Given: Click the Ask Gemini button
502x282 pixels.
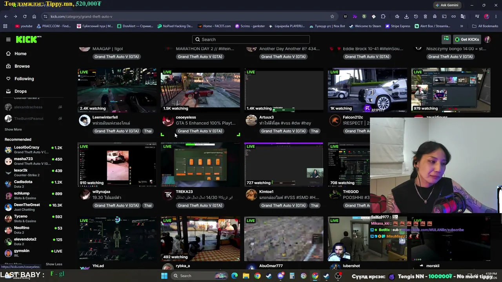Looking at the screenshot, I should click(446, 5).
